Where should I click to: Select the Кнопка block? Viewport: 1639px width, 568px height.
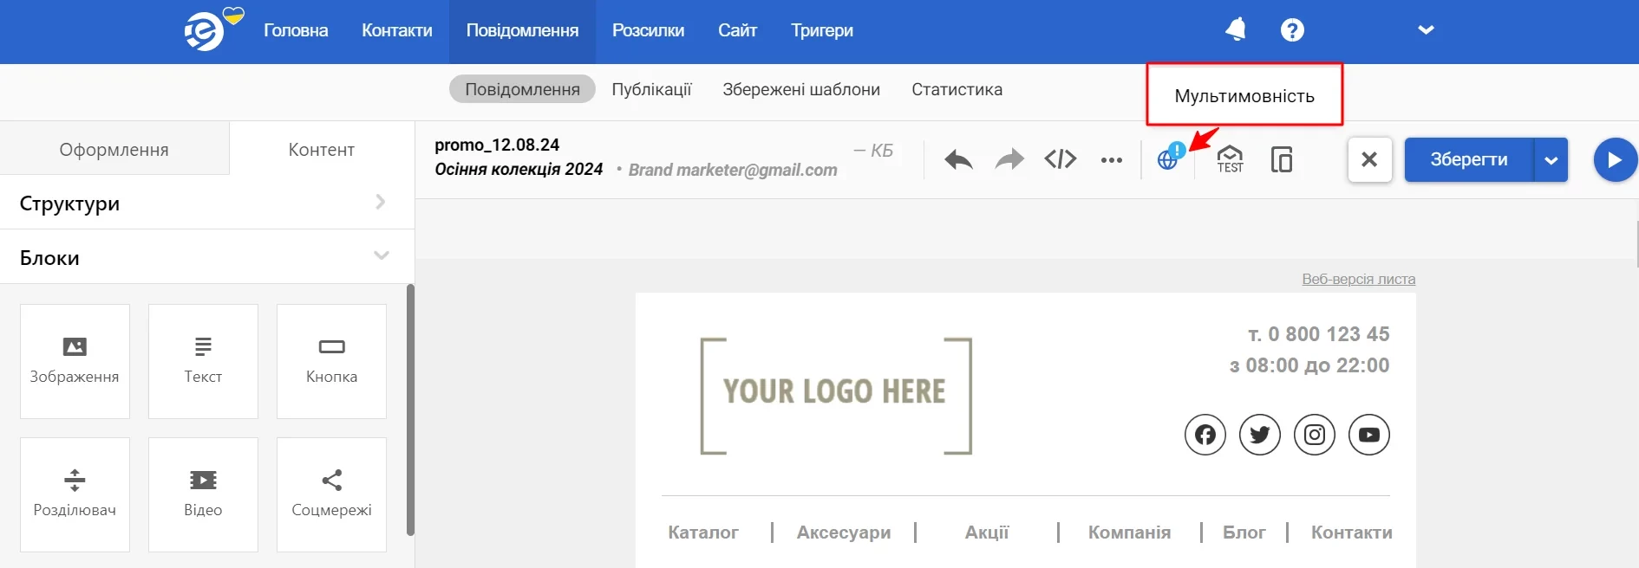[331, 361]
